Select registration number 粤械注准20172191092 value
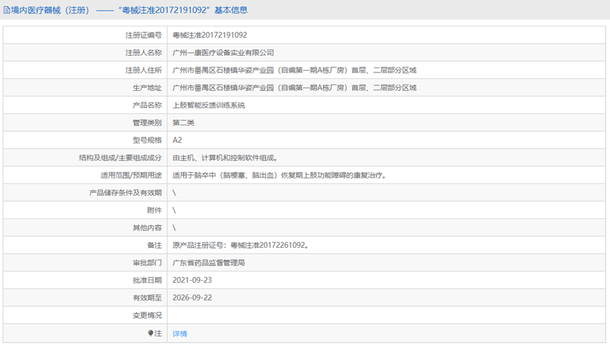This screenshot has width=610, height=346. click(x=210, y=35)
